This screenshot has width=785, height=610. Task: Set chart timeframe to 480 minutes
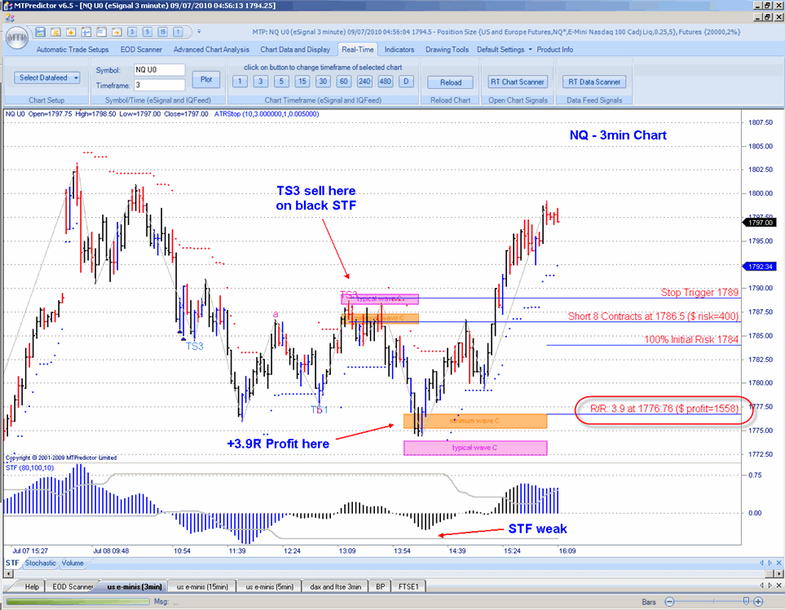(x=385, y=81)
